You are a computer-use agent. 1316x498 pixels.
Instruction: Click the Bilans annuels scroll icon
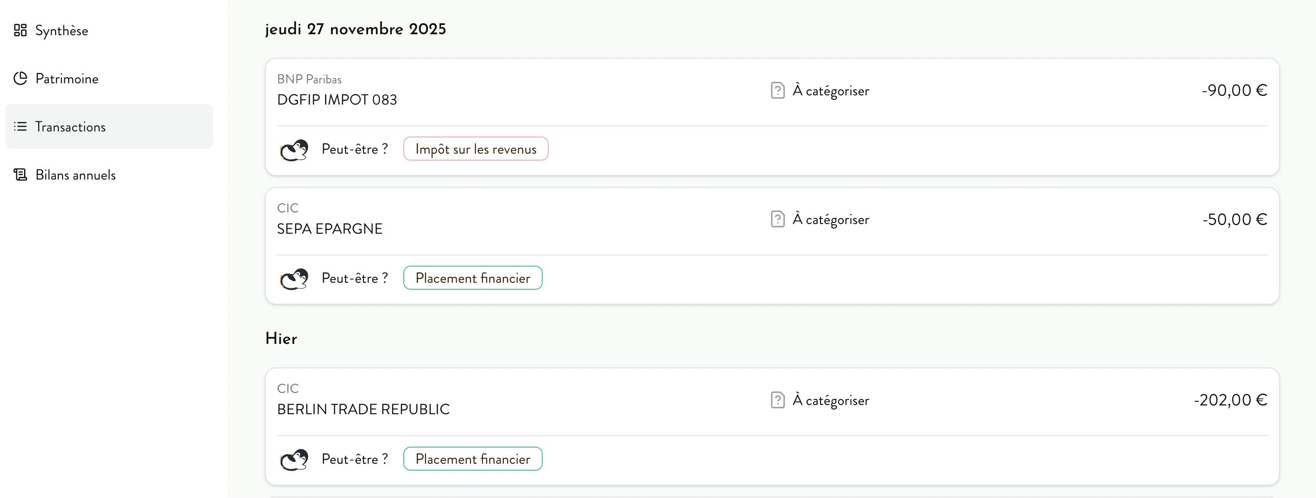[20, 174]
